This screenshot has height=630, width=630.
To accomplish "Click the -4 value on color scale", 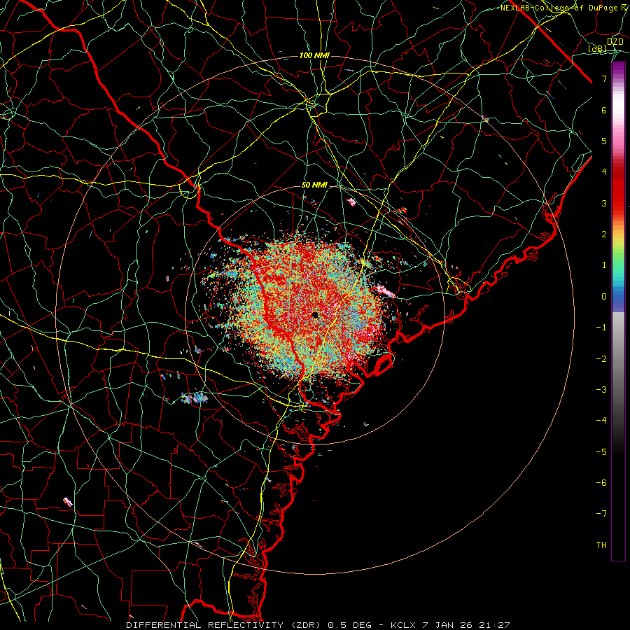I will pyautogui.click(x=601, y=421).
